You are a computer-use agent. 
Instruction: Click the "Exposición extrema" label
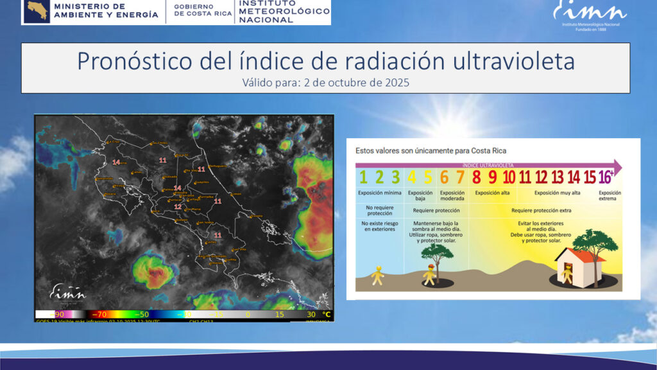609,195
